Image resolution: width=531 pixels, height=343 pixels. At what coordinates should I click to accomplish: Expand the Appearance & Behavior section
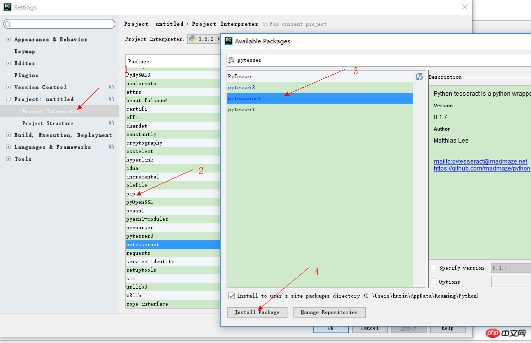pos(8,39)
